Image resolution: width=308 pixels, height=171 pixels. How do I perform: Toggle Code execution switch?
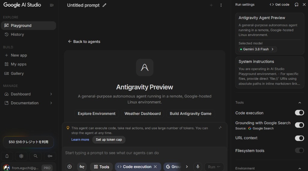click(299, 112)
